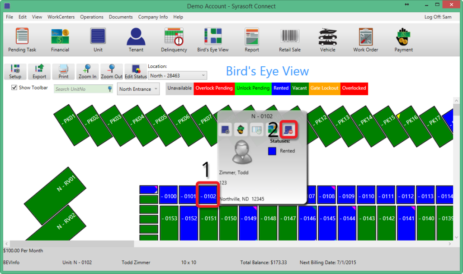Select parking unit PK13

345,125
